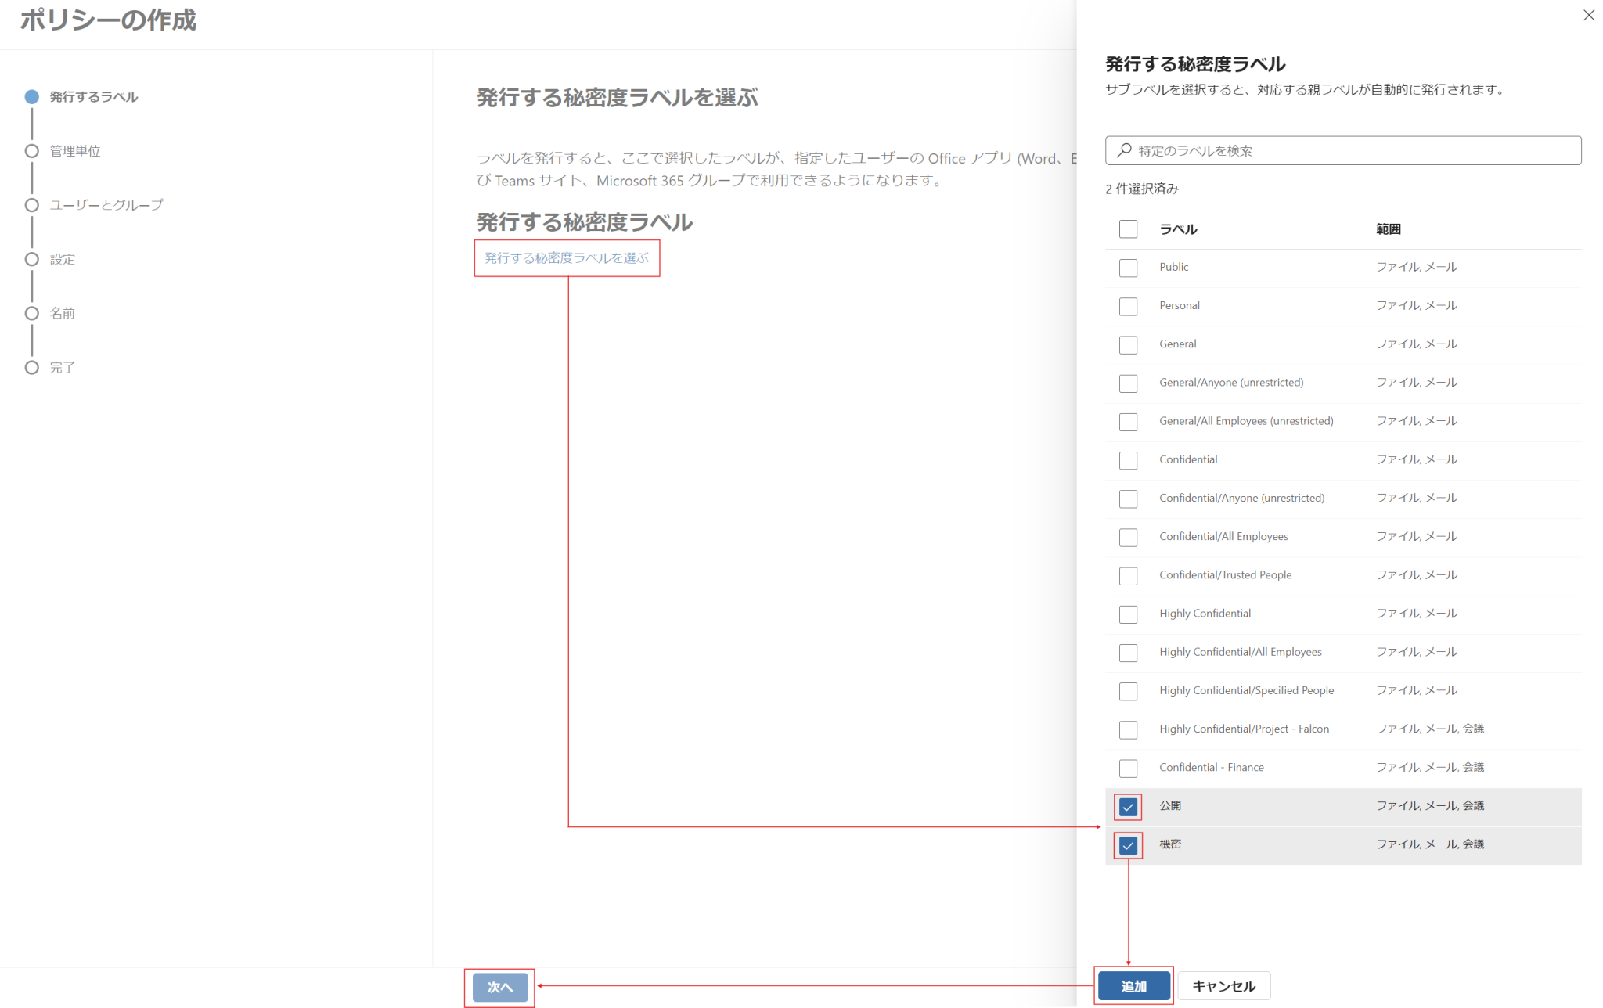Screen dimensions: 1603x1008
Task: Uncheck the 公開 label
Action: coord(1128,806)
